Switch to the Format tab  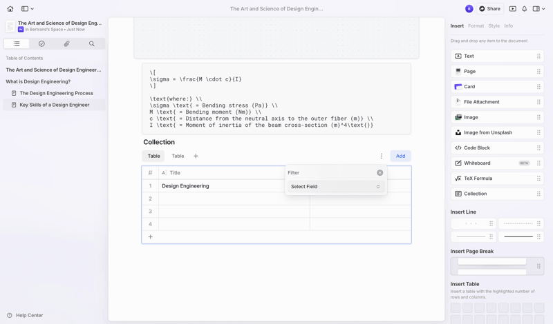[476, 26]
